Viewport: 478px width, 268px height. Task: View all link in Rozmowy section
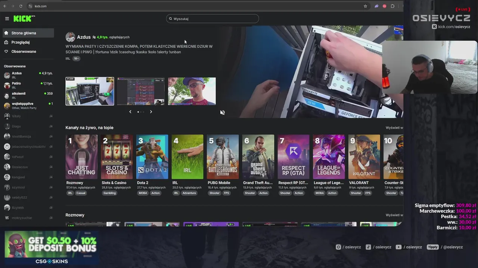click(394, 215)
